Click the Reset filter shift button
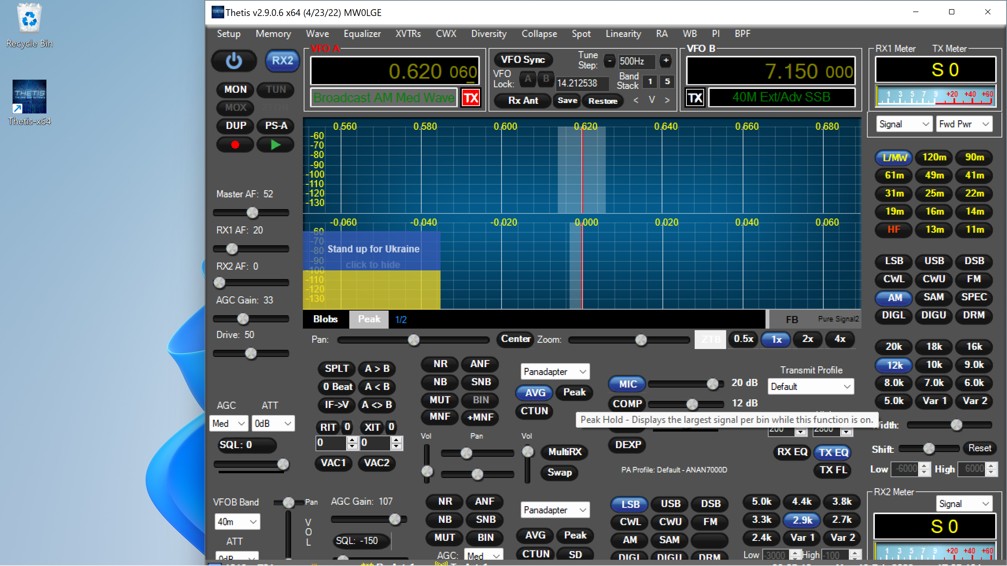1007x566 pixels. click(x=979, y=448)
